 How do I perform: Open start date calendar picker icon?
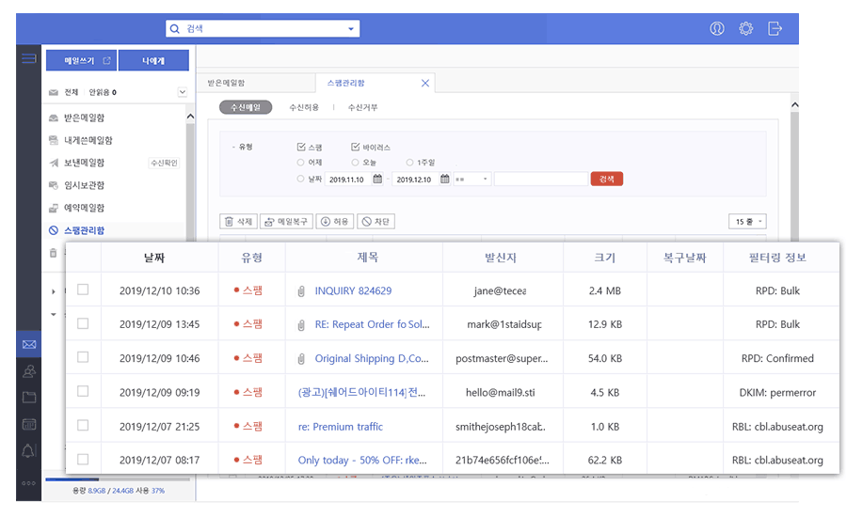[x=377, y=179]
